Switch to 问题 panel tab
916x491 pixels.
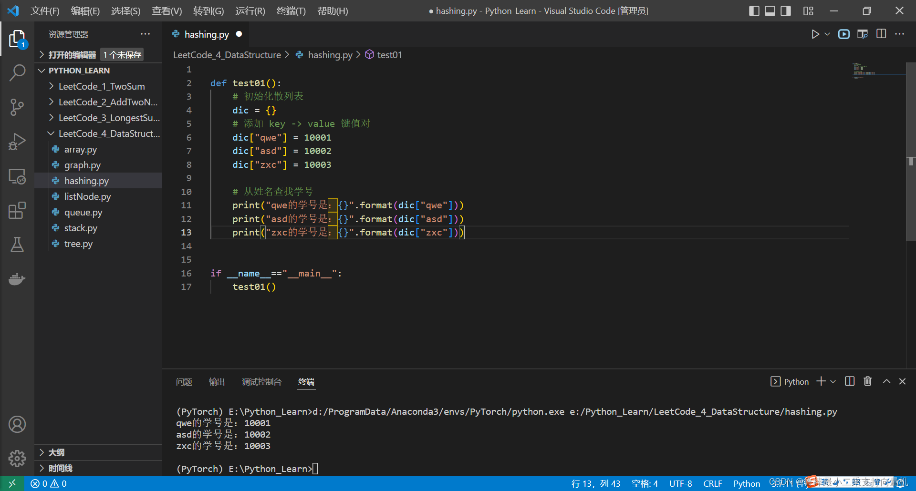[184, 382]
